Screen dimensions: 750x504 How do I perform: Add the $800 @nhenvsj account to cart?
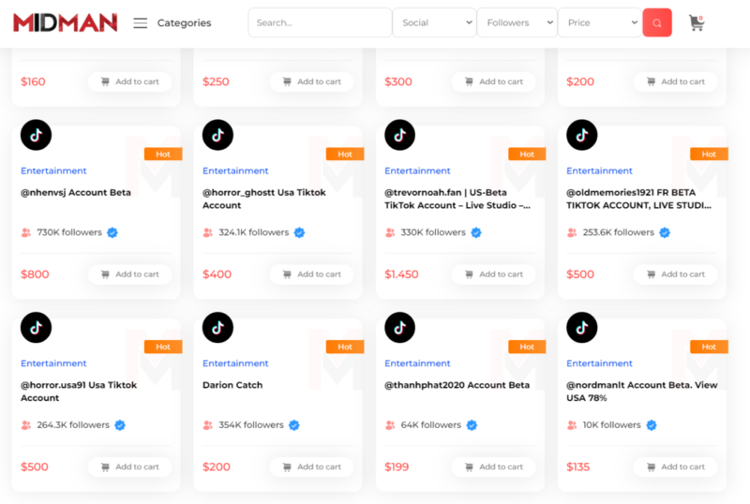pyautogui.click(x=128, y=274)
